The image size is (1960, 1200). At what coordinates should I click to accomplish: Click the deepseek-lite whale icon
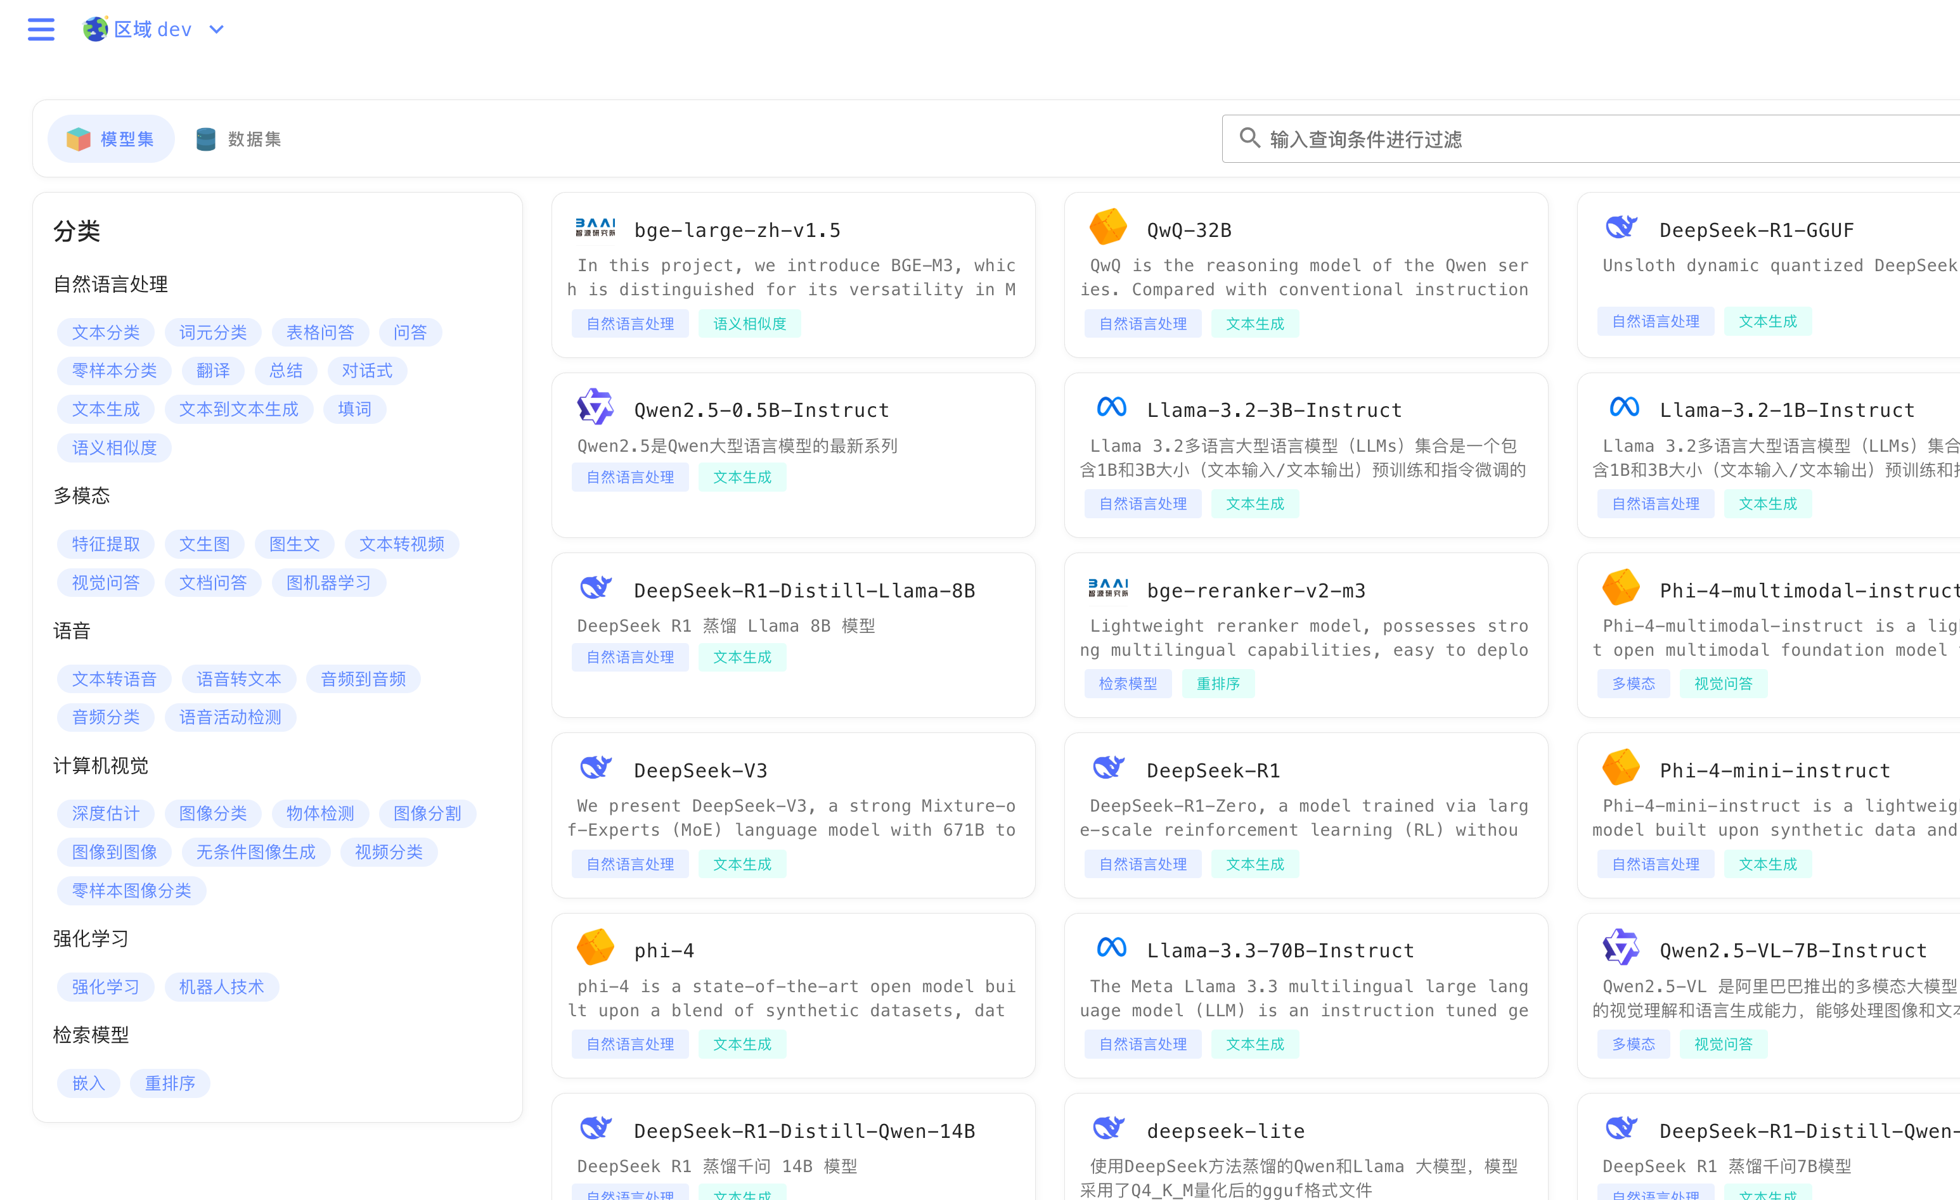click(1108, 1128)
